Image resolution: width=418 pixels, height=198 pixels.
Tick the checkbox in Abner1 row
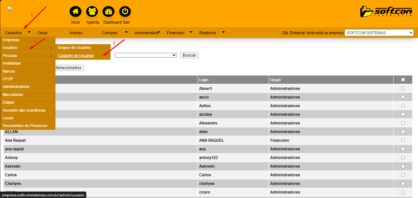[403, 88]
